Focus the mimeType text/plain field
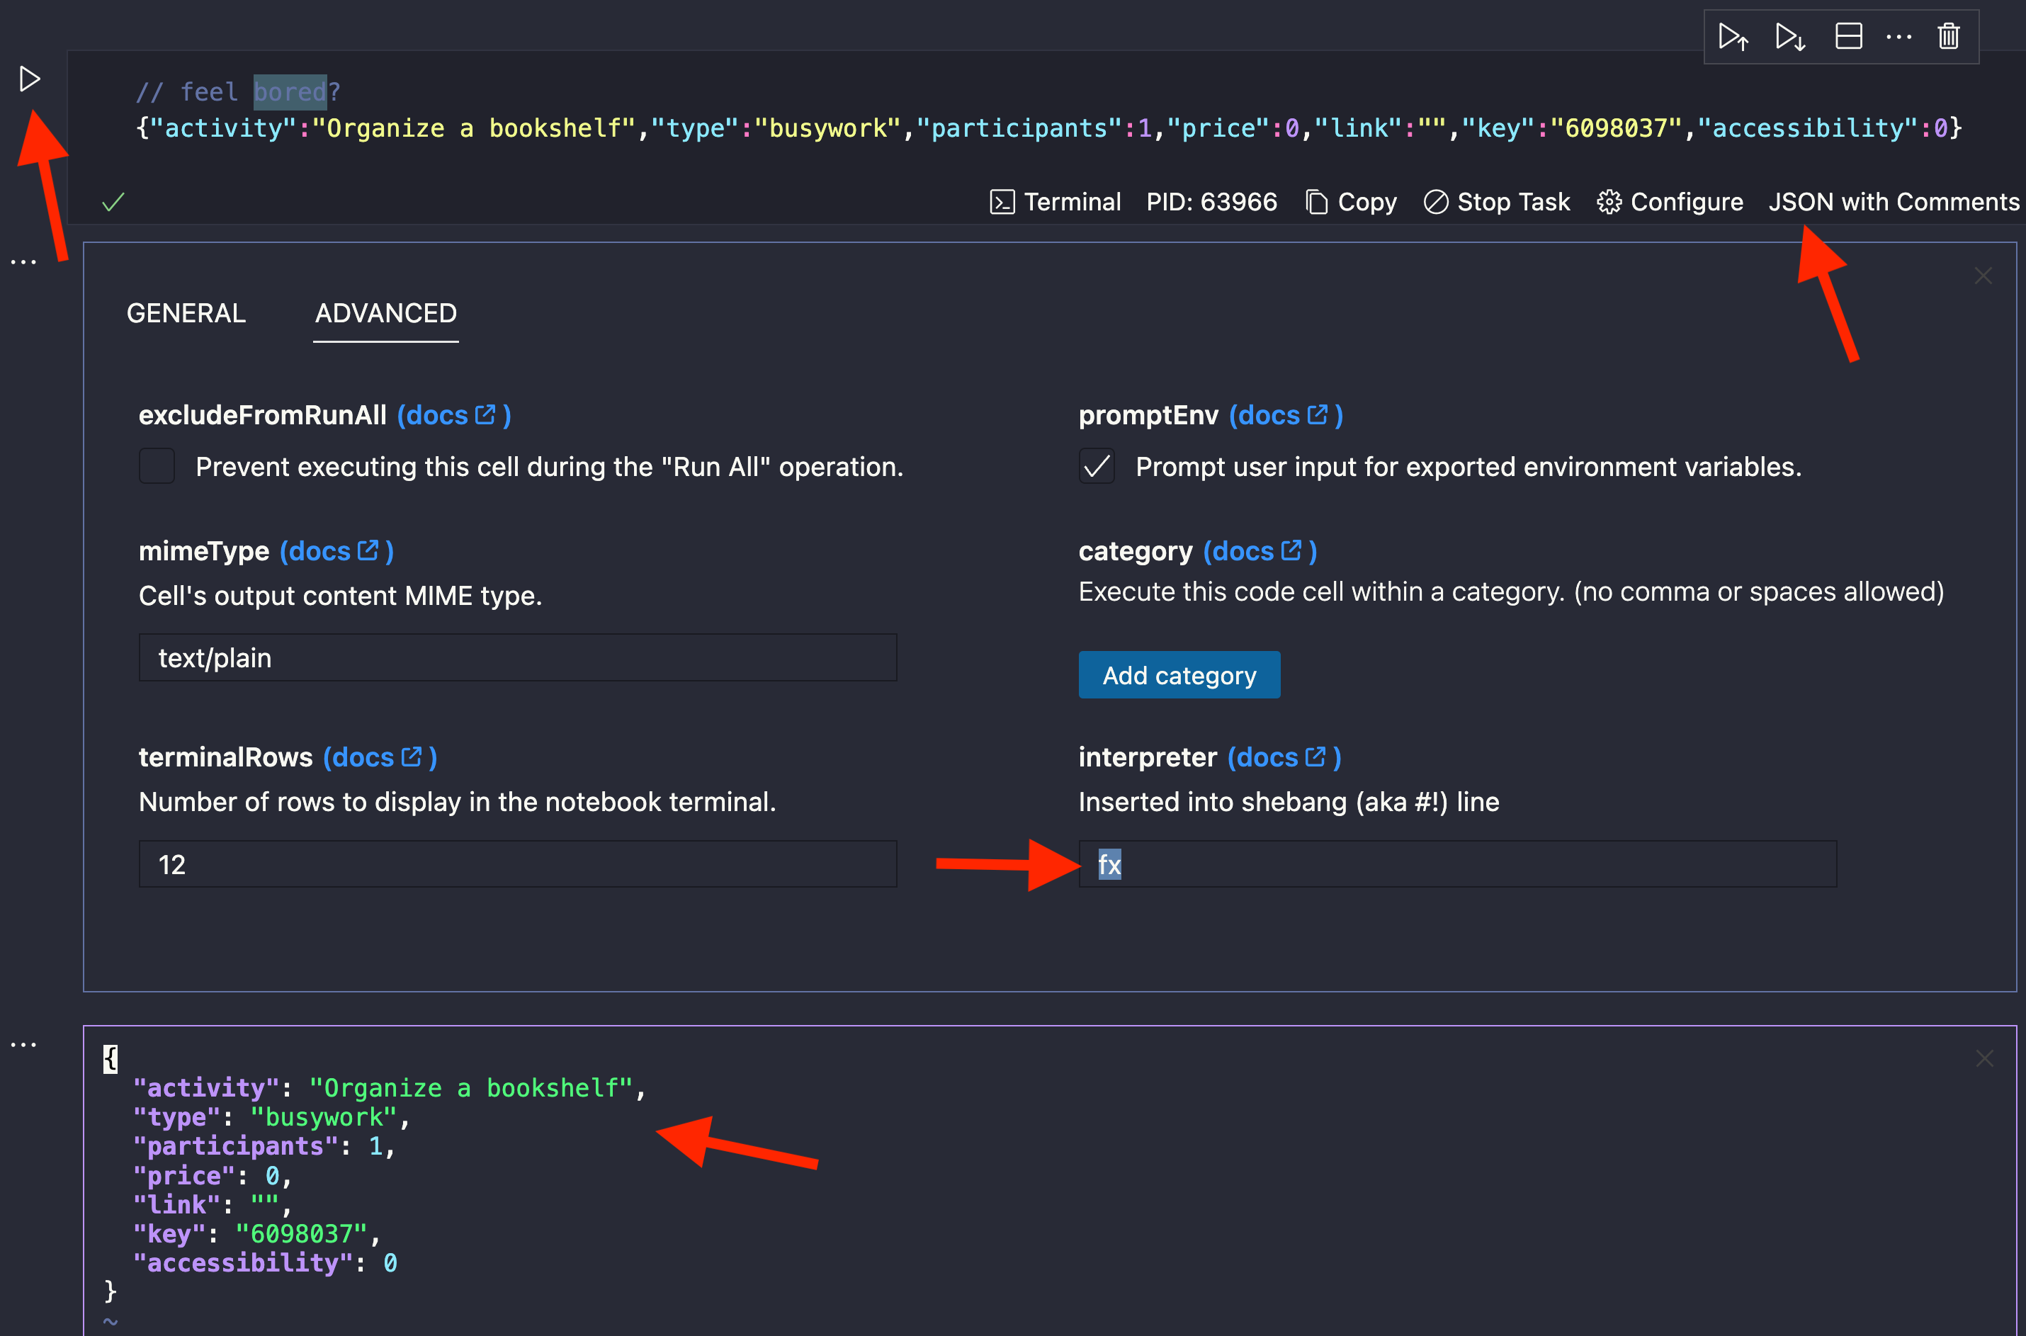The height and width of the screenshot is (1336, 2026). click(518, 657)
